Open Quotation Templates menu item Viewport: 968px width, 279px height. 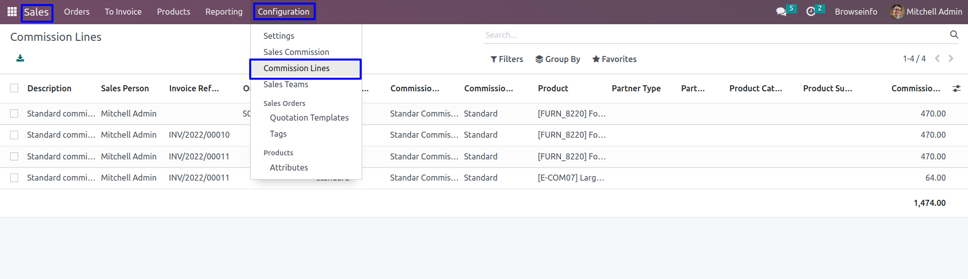309,118
